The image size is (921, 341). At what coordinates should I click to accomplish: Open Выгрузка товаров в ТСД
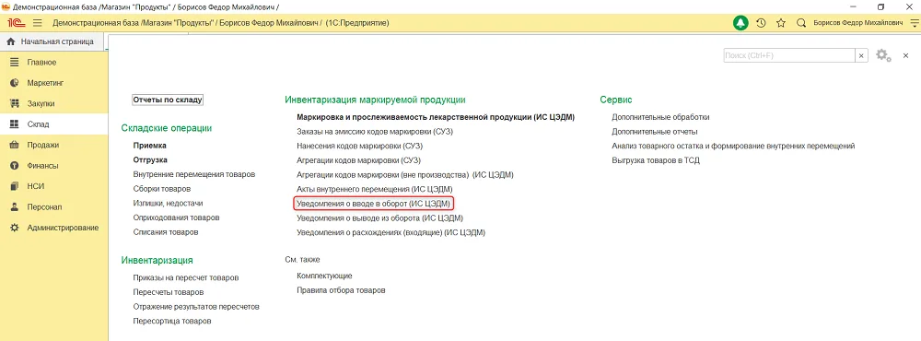[x=656, y=160]
